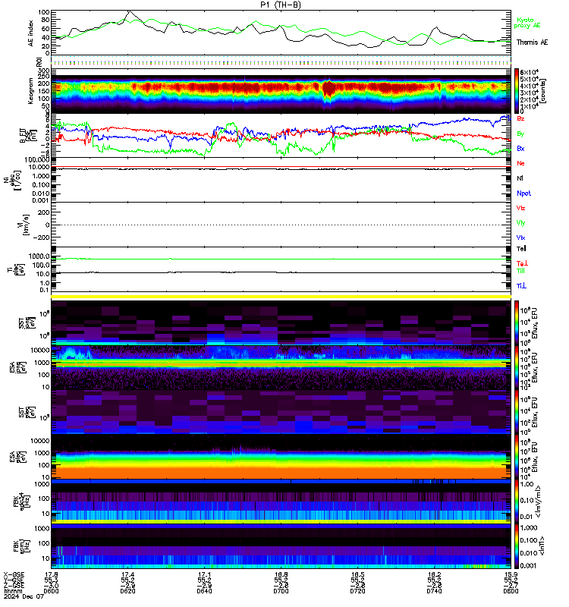This screenshot has height=607, width=569.
Task: Select the green "Viy" legend label
Action: tap(520, 223)
